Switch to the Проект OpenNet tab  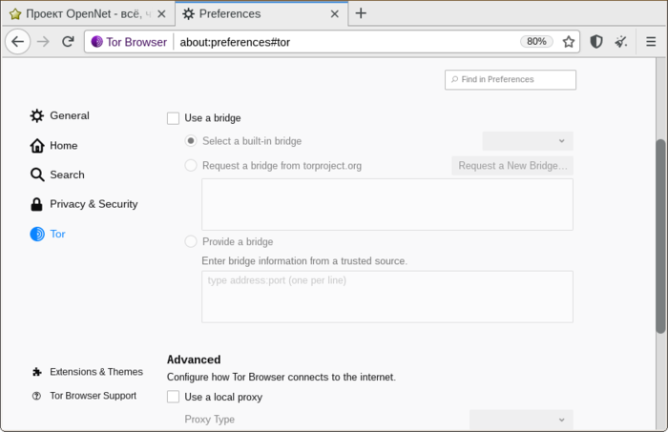coord(81,14)
